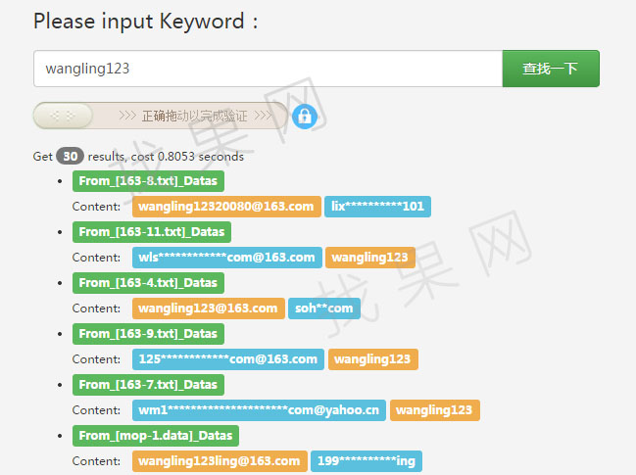
Task: Focus the keyword input containing wangling123
Action: tap(269, 69)
